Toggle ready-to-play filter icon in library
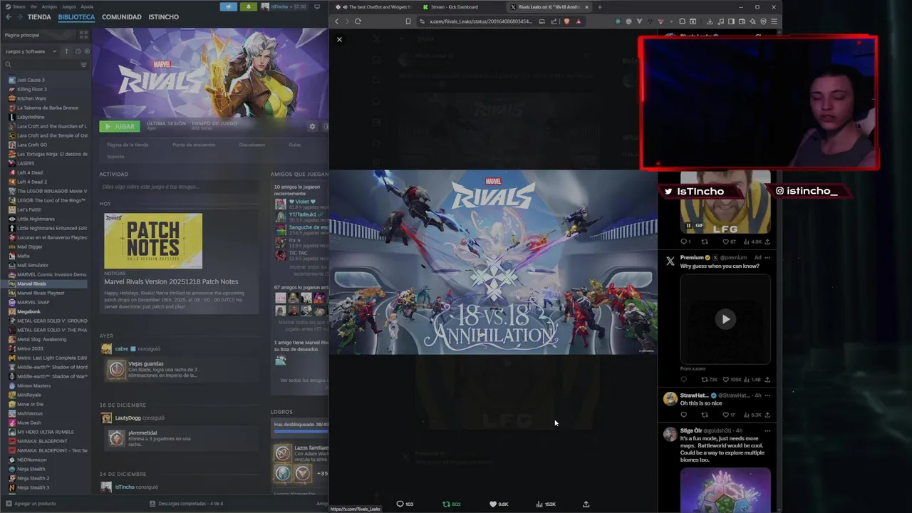The image size is (912, 513). (87, 51)
